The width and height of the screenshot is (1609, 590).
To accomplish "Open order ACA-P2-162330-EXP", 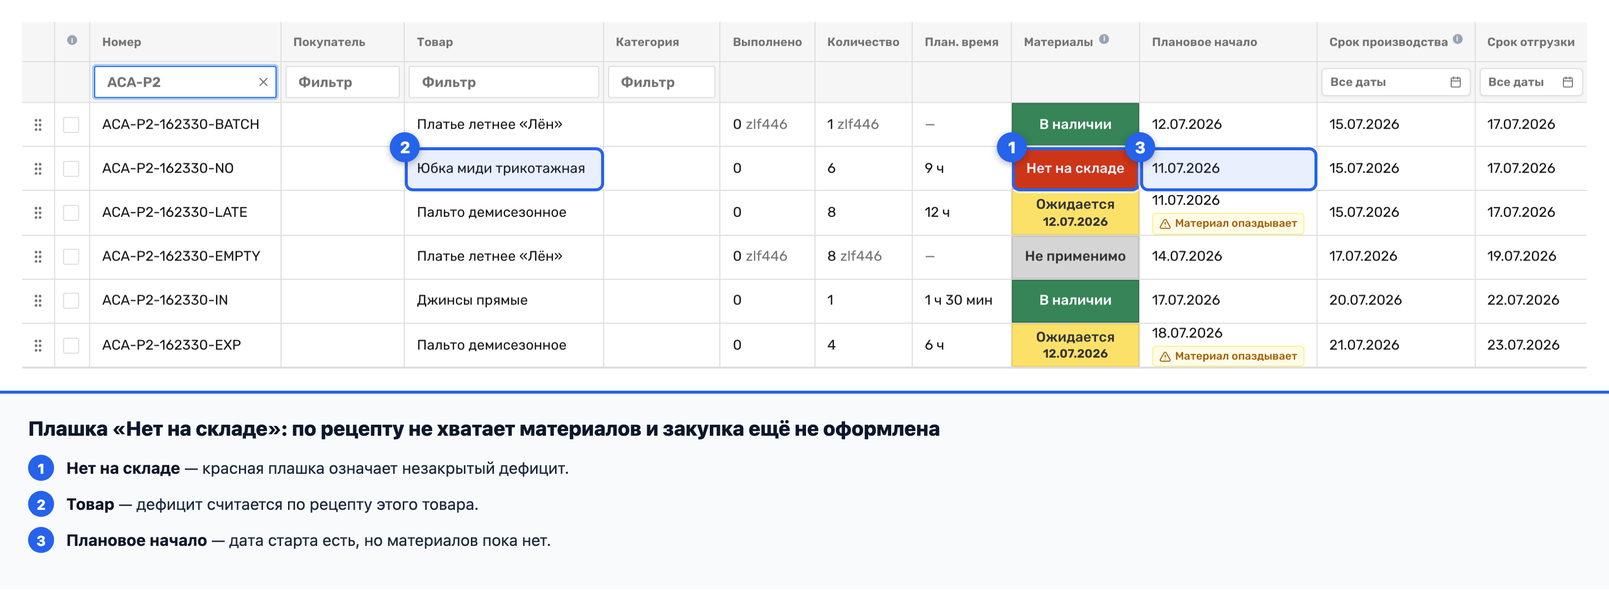I will (x=171, y=345).
